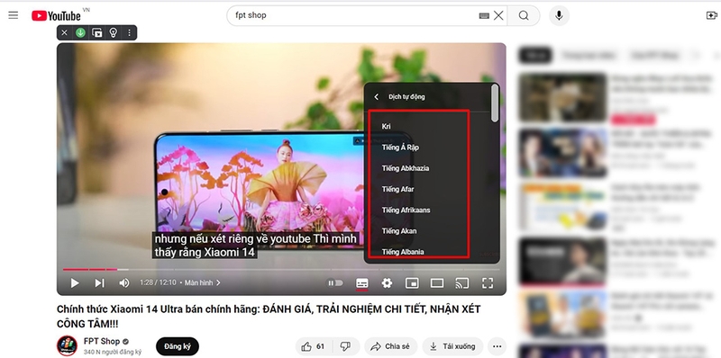
Task: Open the on-screen keyboard icon in search
Action: pos(484,15)
